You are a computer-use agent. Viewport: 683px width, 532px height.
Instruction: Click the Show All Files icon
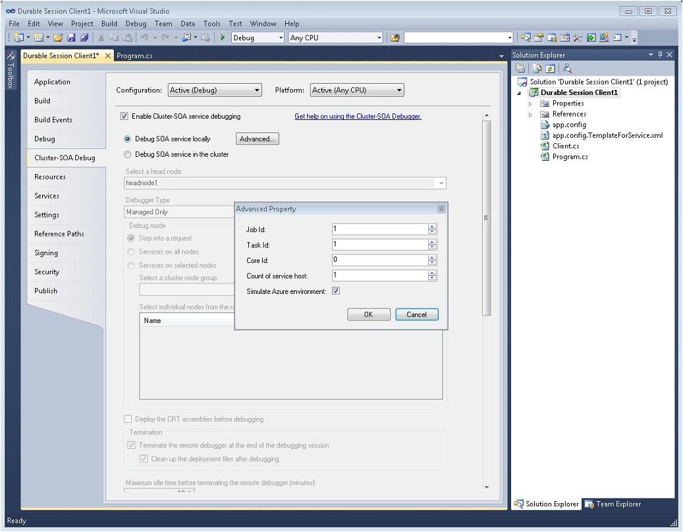pos(536,68)
